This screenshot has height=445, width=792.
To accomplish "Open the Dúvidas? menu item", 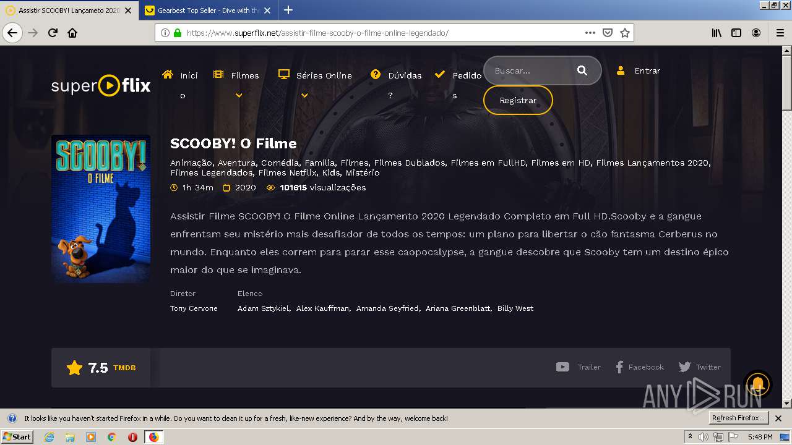I will point(396,85).
